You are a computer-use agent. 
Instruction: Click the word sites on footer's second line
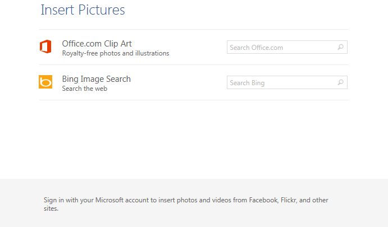[x=50, y=209]
